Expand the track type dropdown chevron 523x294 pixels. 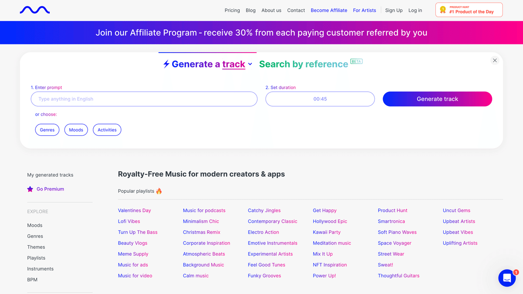click(x=250, y=64)
